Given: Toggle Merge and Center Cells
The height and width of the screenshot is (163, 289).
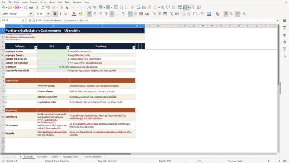Looking at the screenshot, I should (130, 14).
